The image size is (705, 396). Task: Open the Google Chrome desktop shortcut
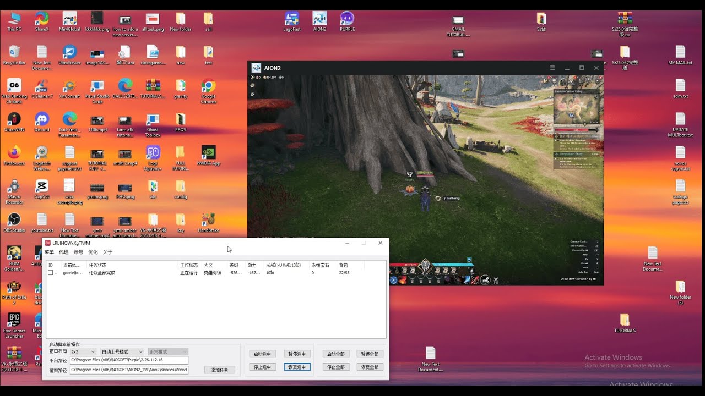coord(208,91)
